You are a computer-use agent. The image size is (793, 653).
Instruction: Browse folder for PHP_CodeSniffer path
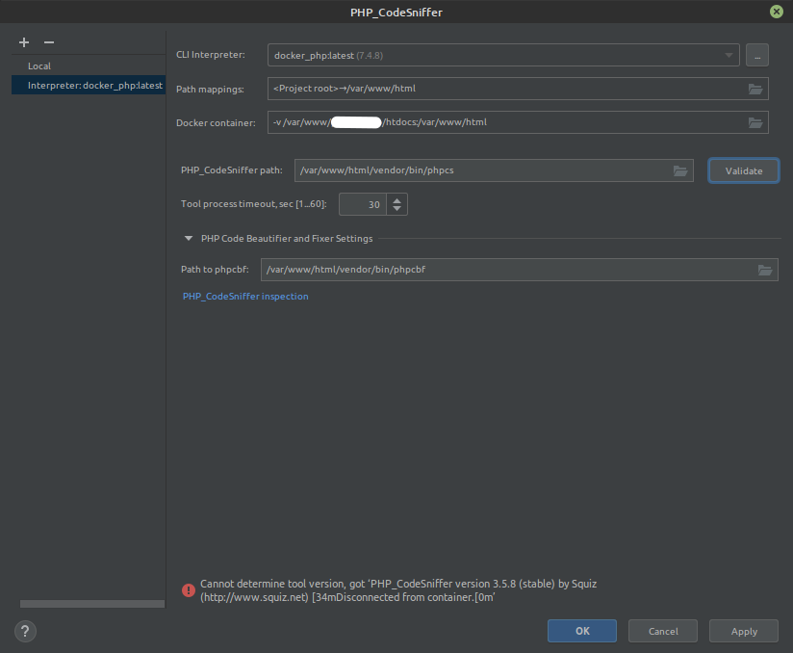[x=680, y=171]
